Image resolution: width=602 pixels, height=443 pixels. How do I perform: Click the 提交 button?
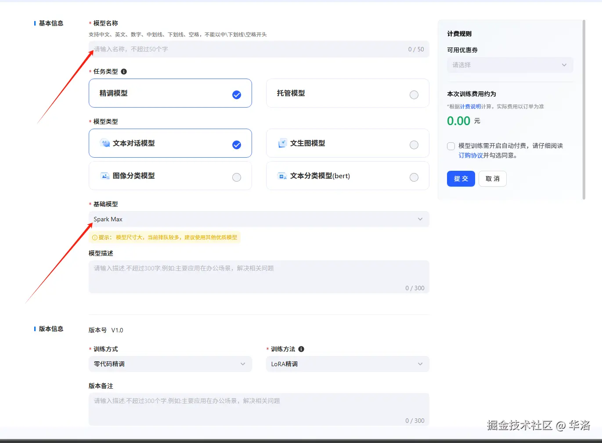(461, 179)
